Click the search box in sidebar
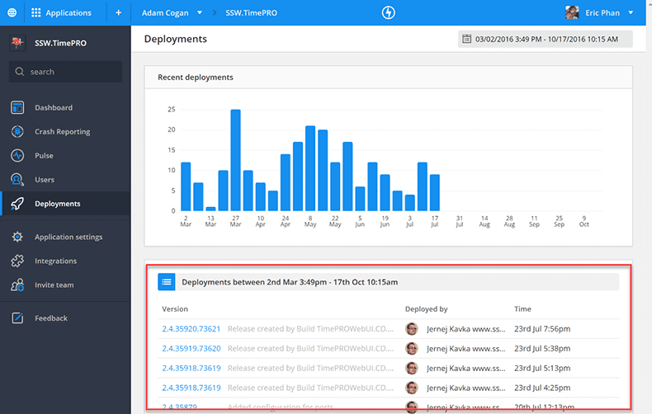The width and height of the screenshot is (652, 414). point(66,72)
